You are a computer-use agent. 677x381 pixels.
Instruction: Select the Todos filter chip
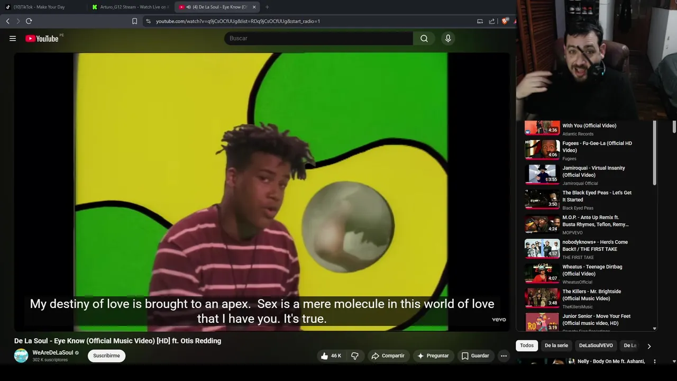[527, 346]
